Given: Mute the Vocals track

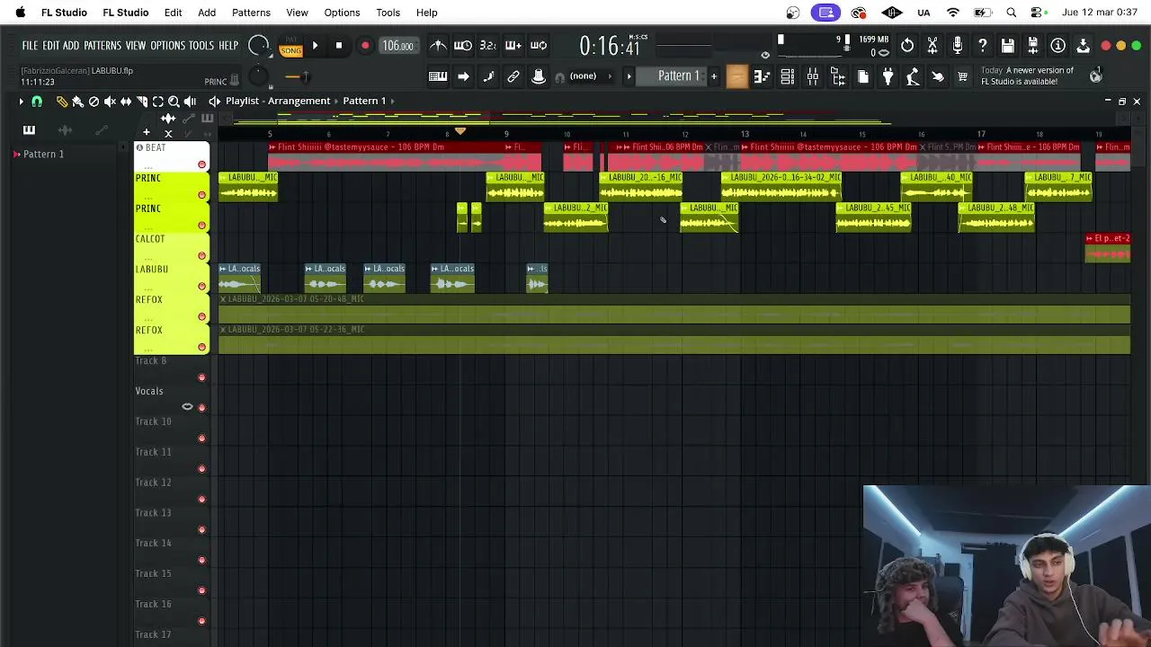Looking at the screenshot, I should pyautogui.click(x=201, y=408).
